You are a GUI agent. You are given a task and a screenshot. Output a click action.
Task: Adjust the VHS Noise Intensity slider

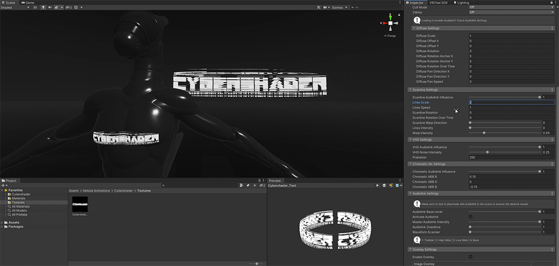click(487, 152)
